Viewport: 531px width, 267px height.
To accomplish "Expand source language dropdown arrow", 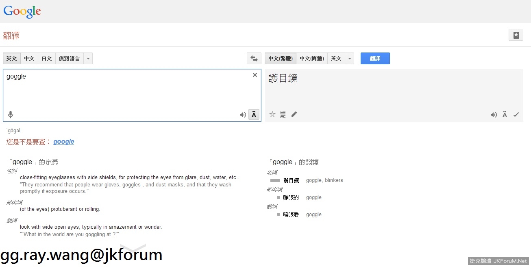I will click(88, 59).
